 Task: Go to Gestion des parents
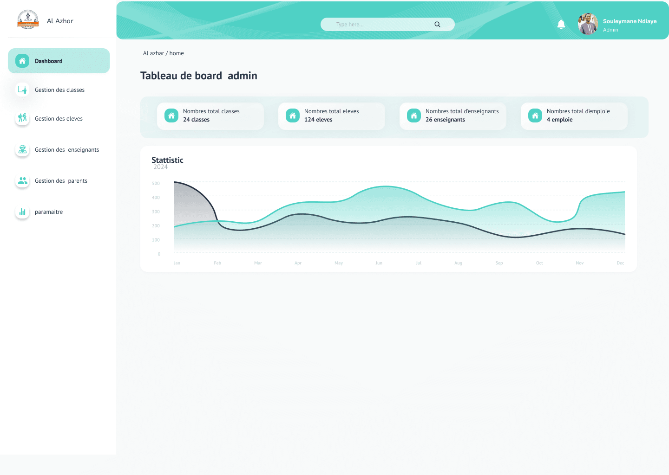[61, 181]
